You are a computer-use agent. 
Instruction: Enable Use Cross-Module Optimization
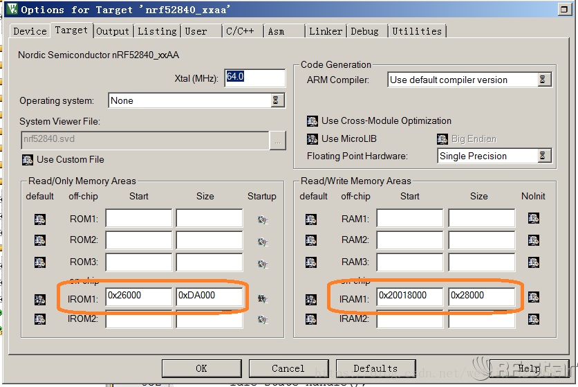tap(313, 121)
